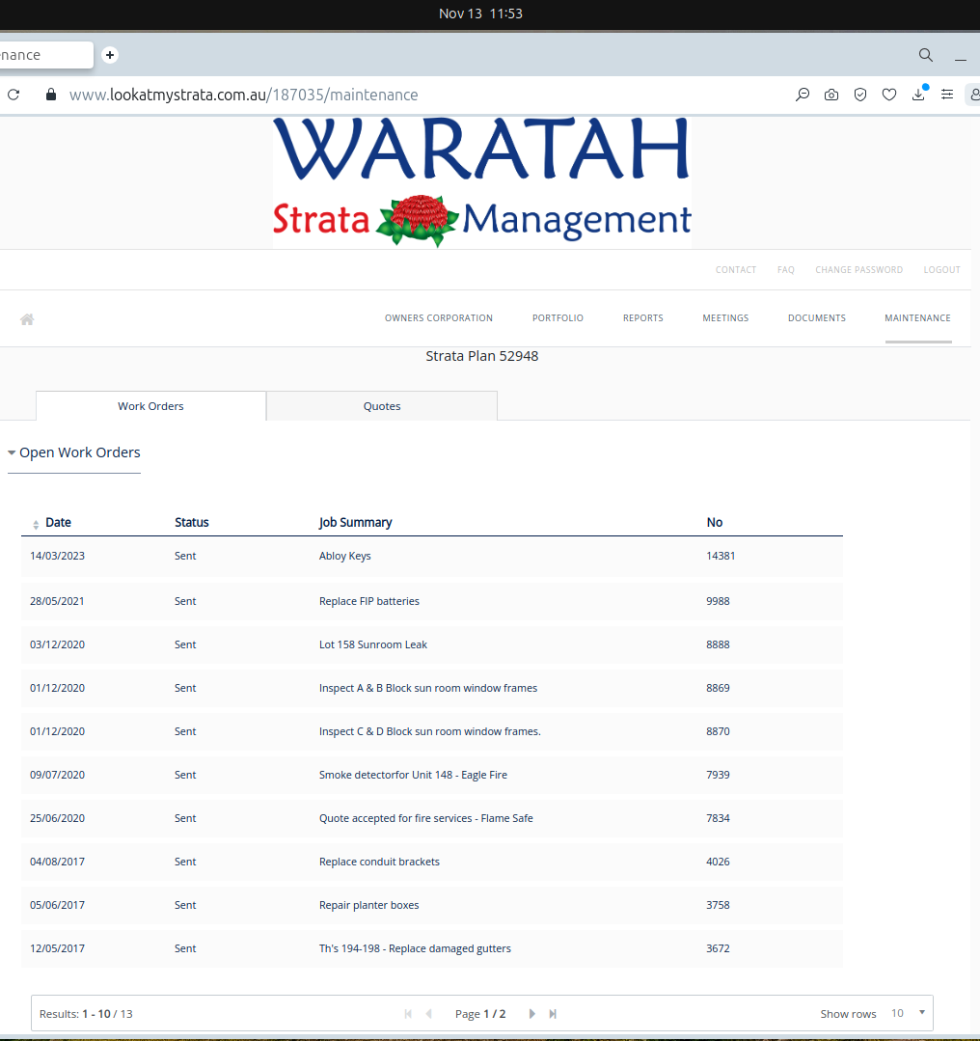980x1041 pixels.
Task: Sort by the No column header
Action: [x=715, y=523]
